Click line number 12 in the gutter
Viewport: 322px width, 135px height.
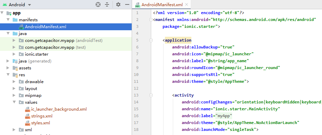point(136,88)
